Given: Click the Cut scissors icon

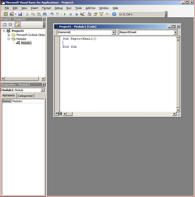Looking at the screenshot, I should pos(27,14).
